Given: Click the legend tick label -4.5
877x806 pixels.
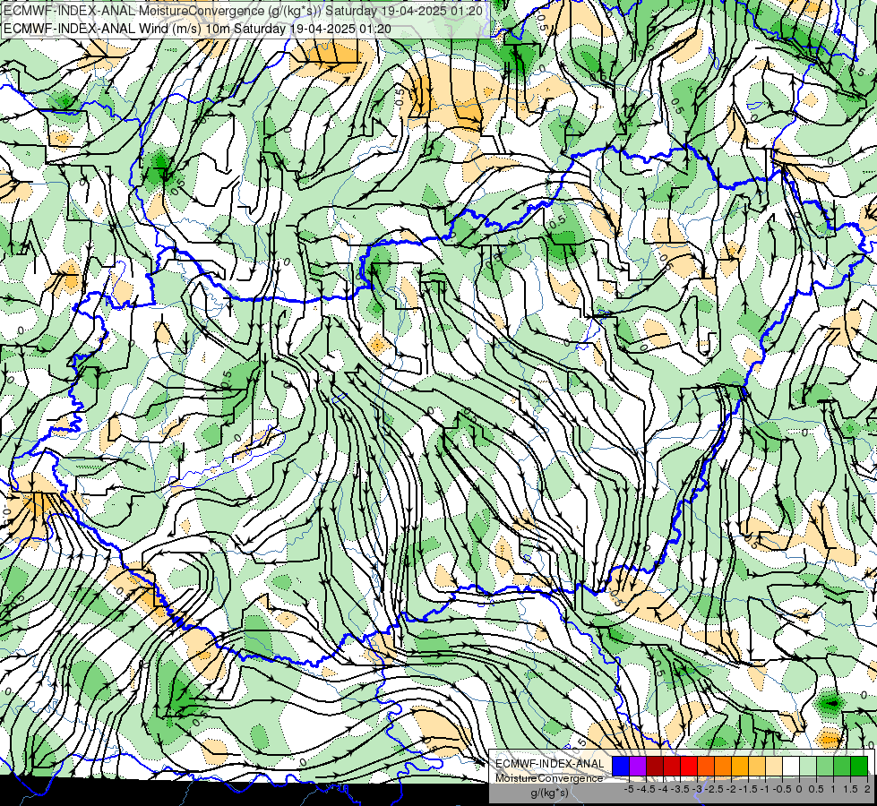Looking at the screenshot, I should click(646, 789).
